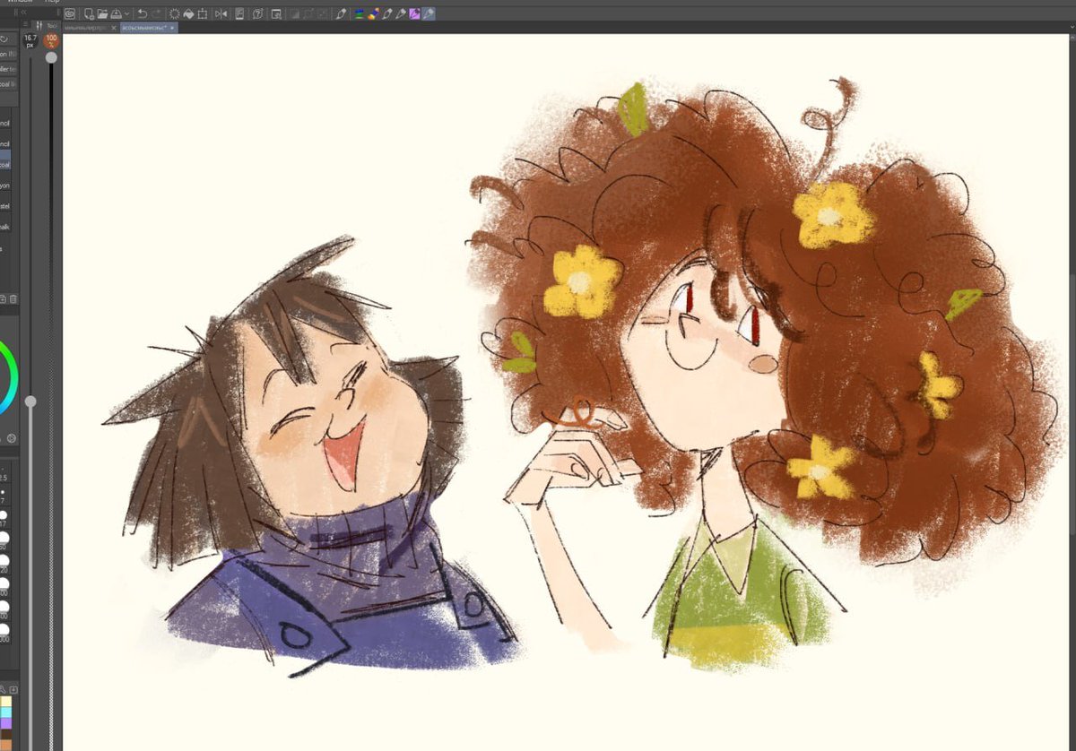Click the Scale/Rotate transform icon
This screenshot has width=1076, height=751.
coord(203,14)
